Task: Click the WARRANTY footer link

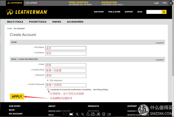Action: coord(132,111)
